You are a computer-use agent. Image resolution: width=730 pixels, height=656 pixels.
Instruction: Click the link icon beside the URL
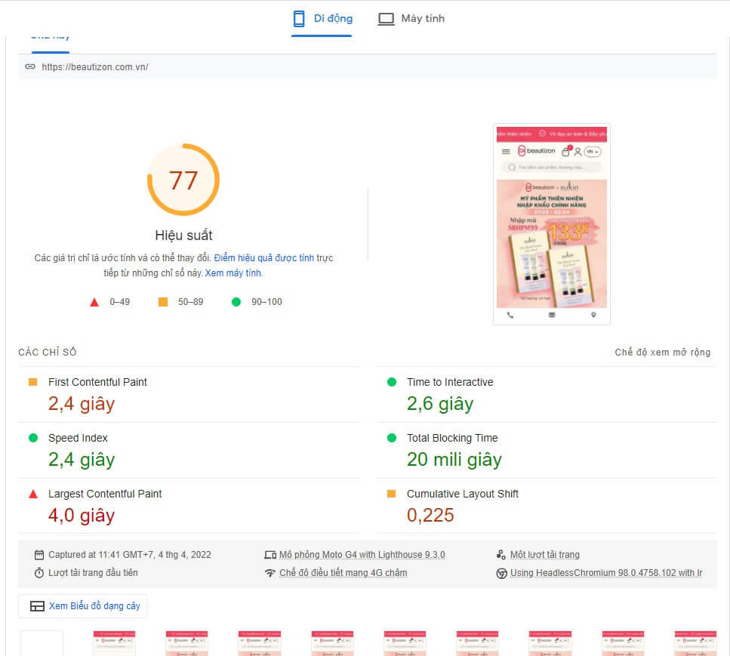tap(30, 66)
